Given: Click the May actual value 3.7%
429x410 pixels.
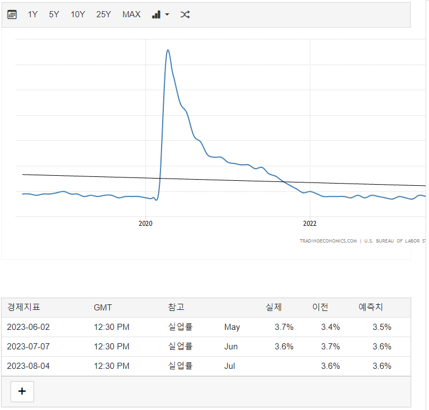Looking at the screenshot, I should [284, 327].
